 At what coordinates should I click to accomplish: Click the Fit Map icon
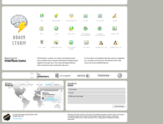(x=86, y=16)
